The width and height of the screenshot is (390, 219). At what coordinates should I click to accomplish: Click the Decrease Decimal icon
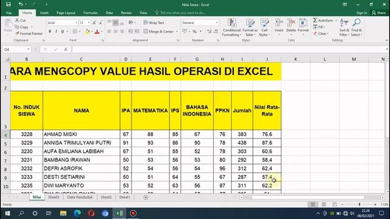pos(216,32)
